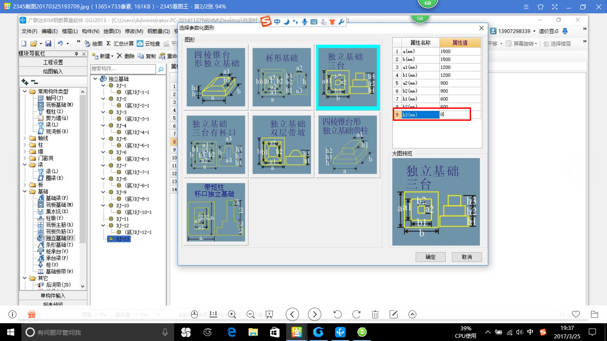The width and height of the screenshot is (607, 341).
Task: Click the Save floppy disk icon
Action: pos(48,44)
